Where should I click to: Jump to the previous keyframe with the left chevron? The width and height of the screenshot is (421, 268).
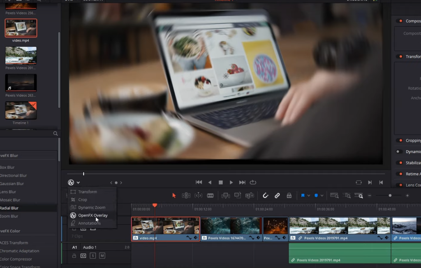[x=111, y=182]
